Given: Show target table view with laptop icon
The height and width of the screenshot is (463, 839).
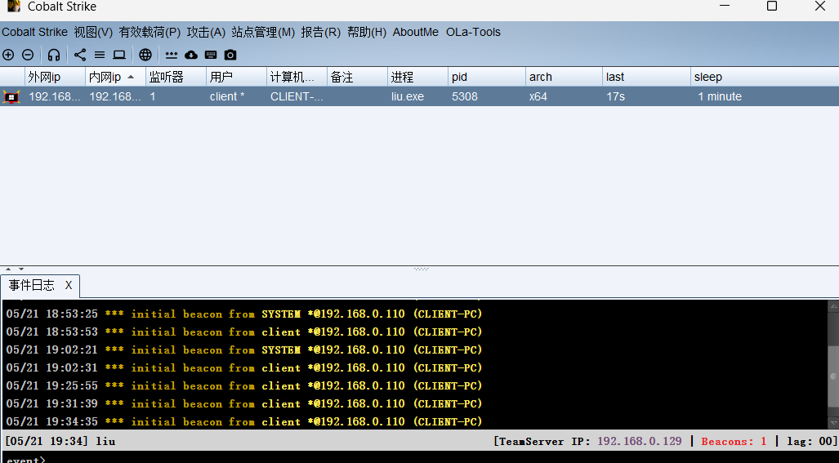Looking at the screenshot, I should point(118,55).
